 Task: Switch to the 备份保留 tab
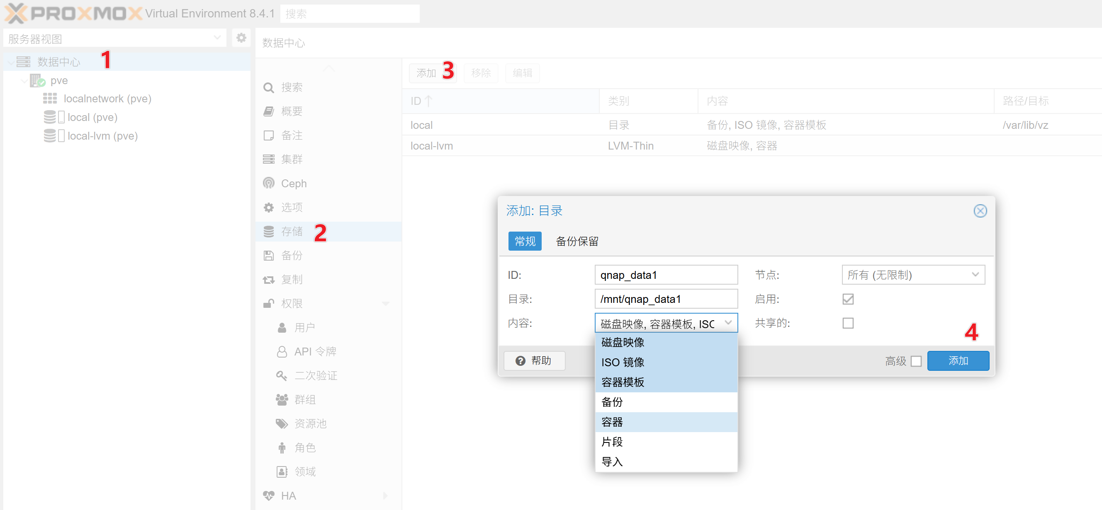pos(576,241)
